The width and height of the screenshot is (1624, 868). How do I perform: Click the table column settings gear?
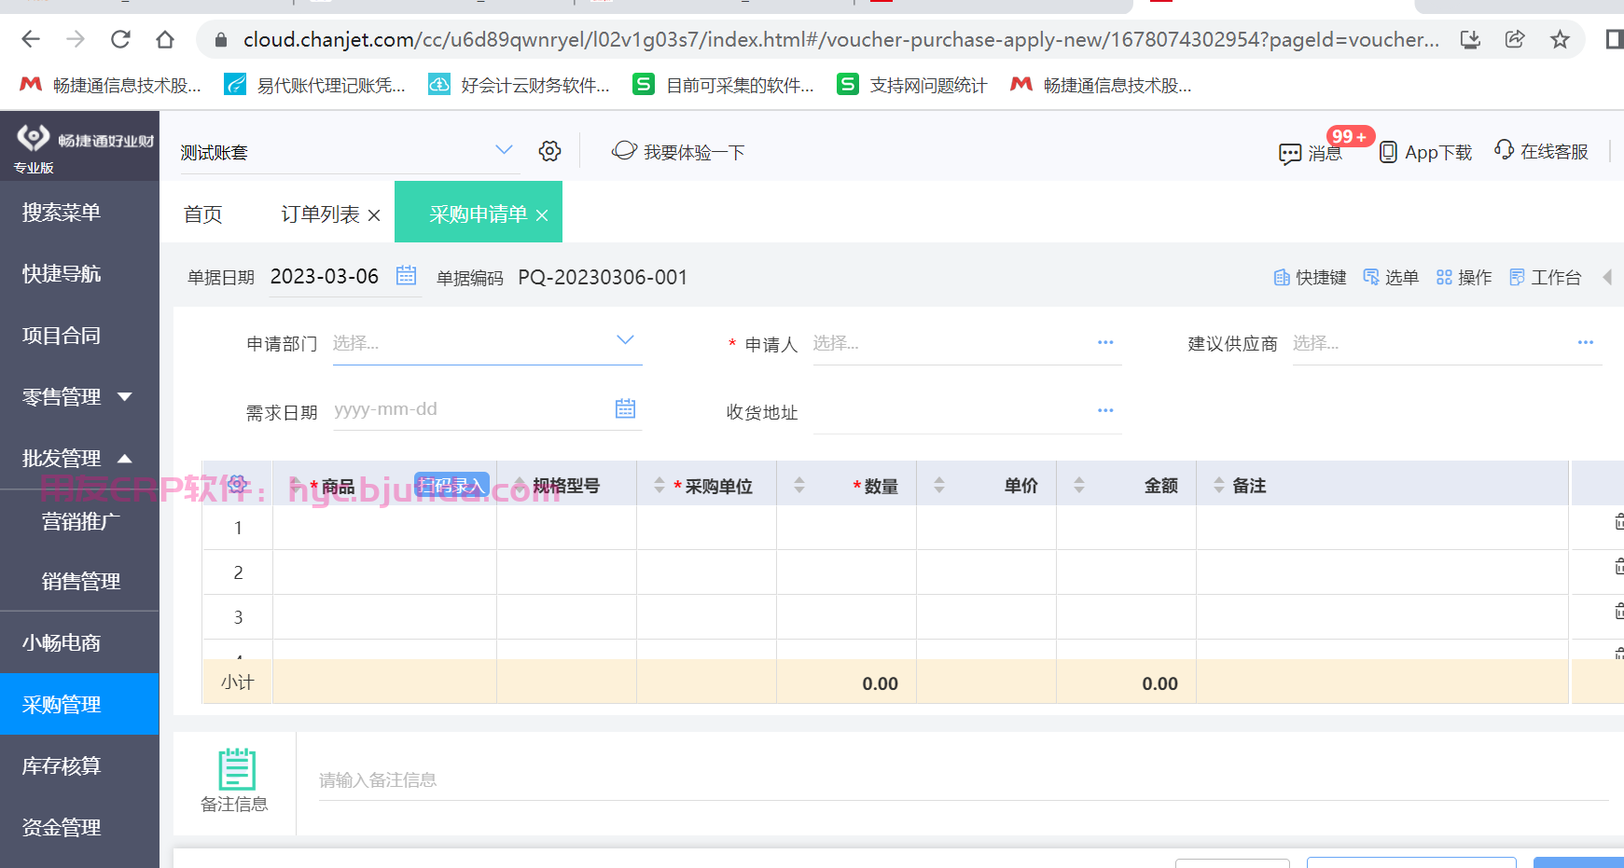tap(237, 484)
